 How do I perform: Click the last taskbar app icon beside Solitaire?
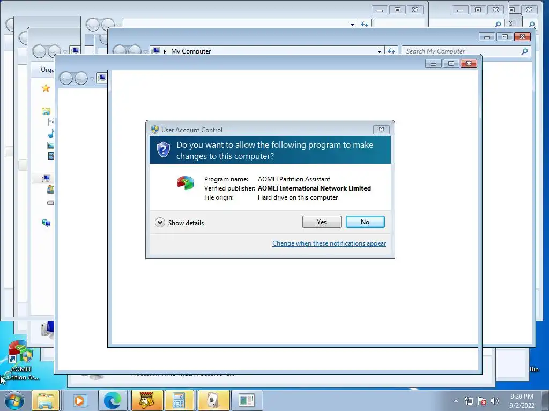(247, 400)
